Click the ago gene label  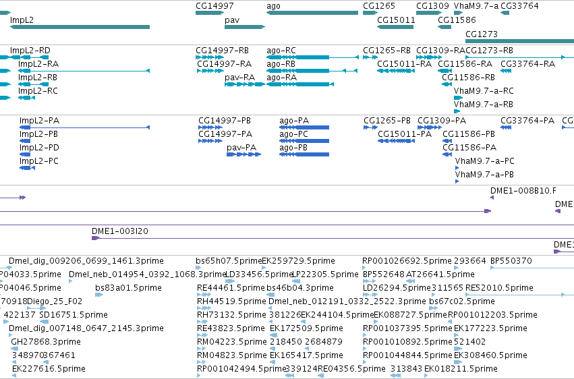point(273,6)
